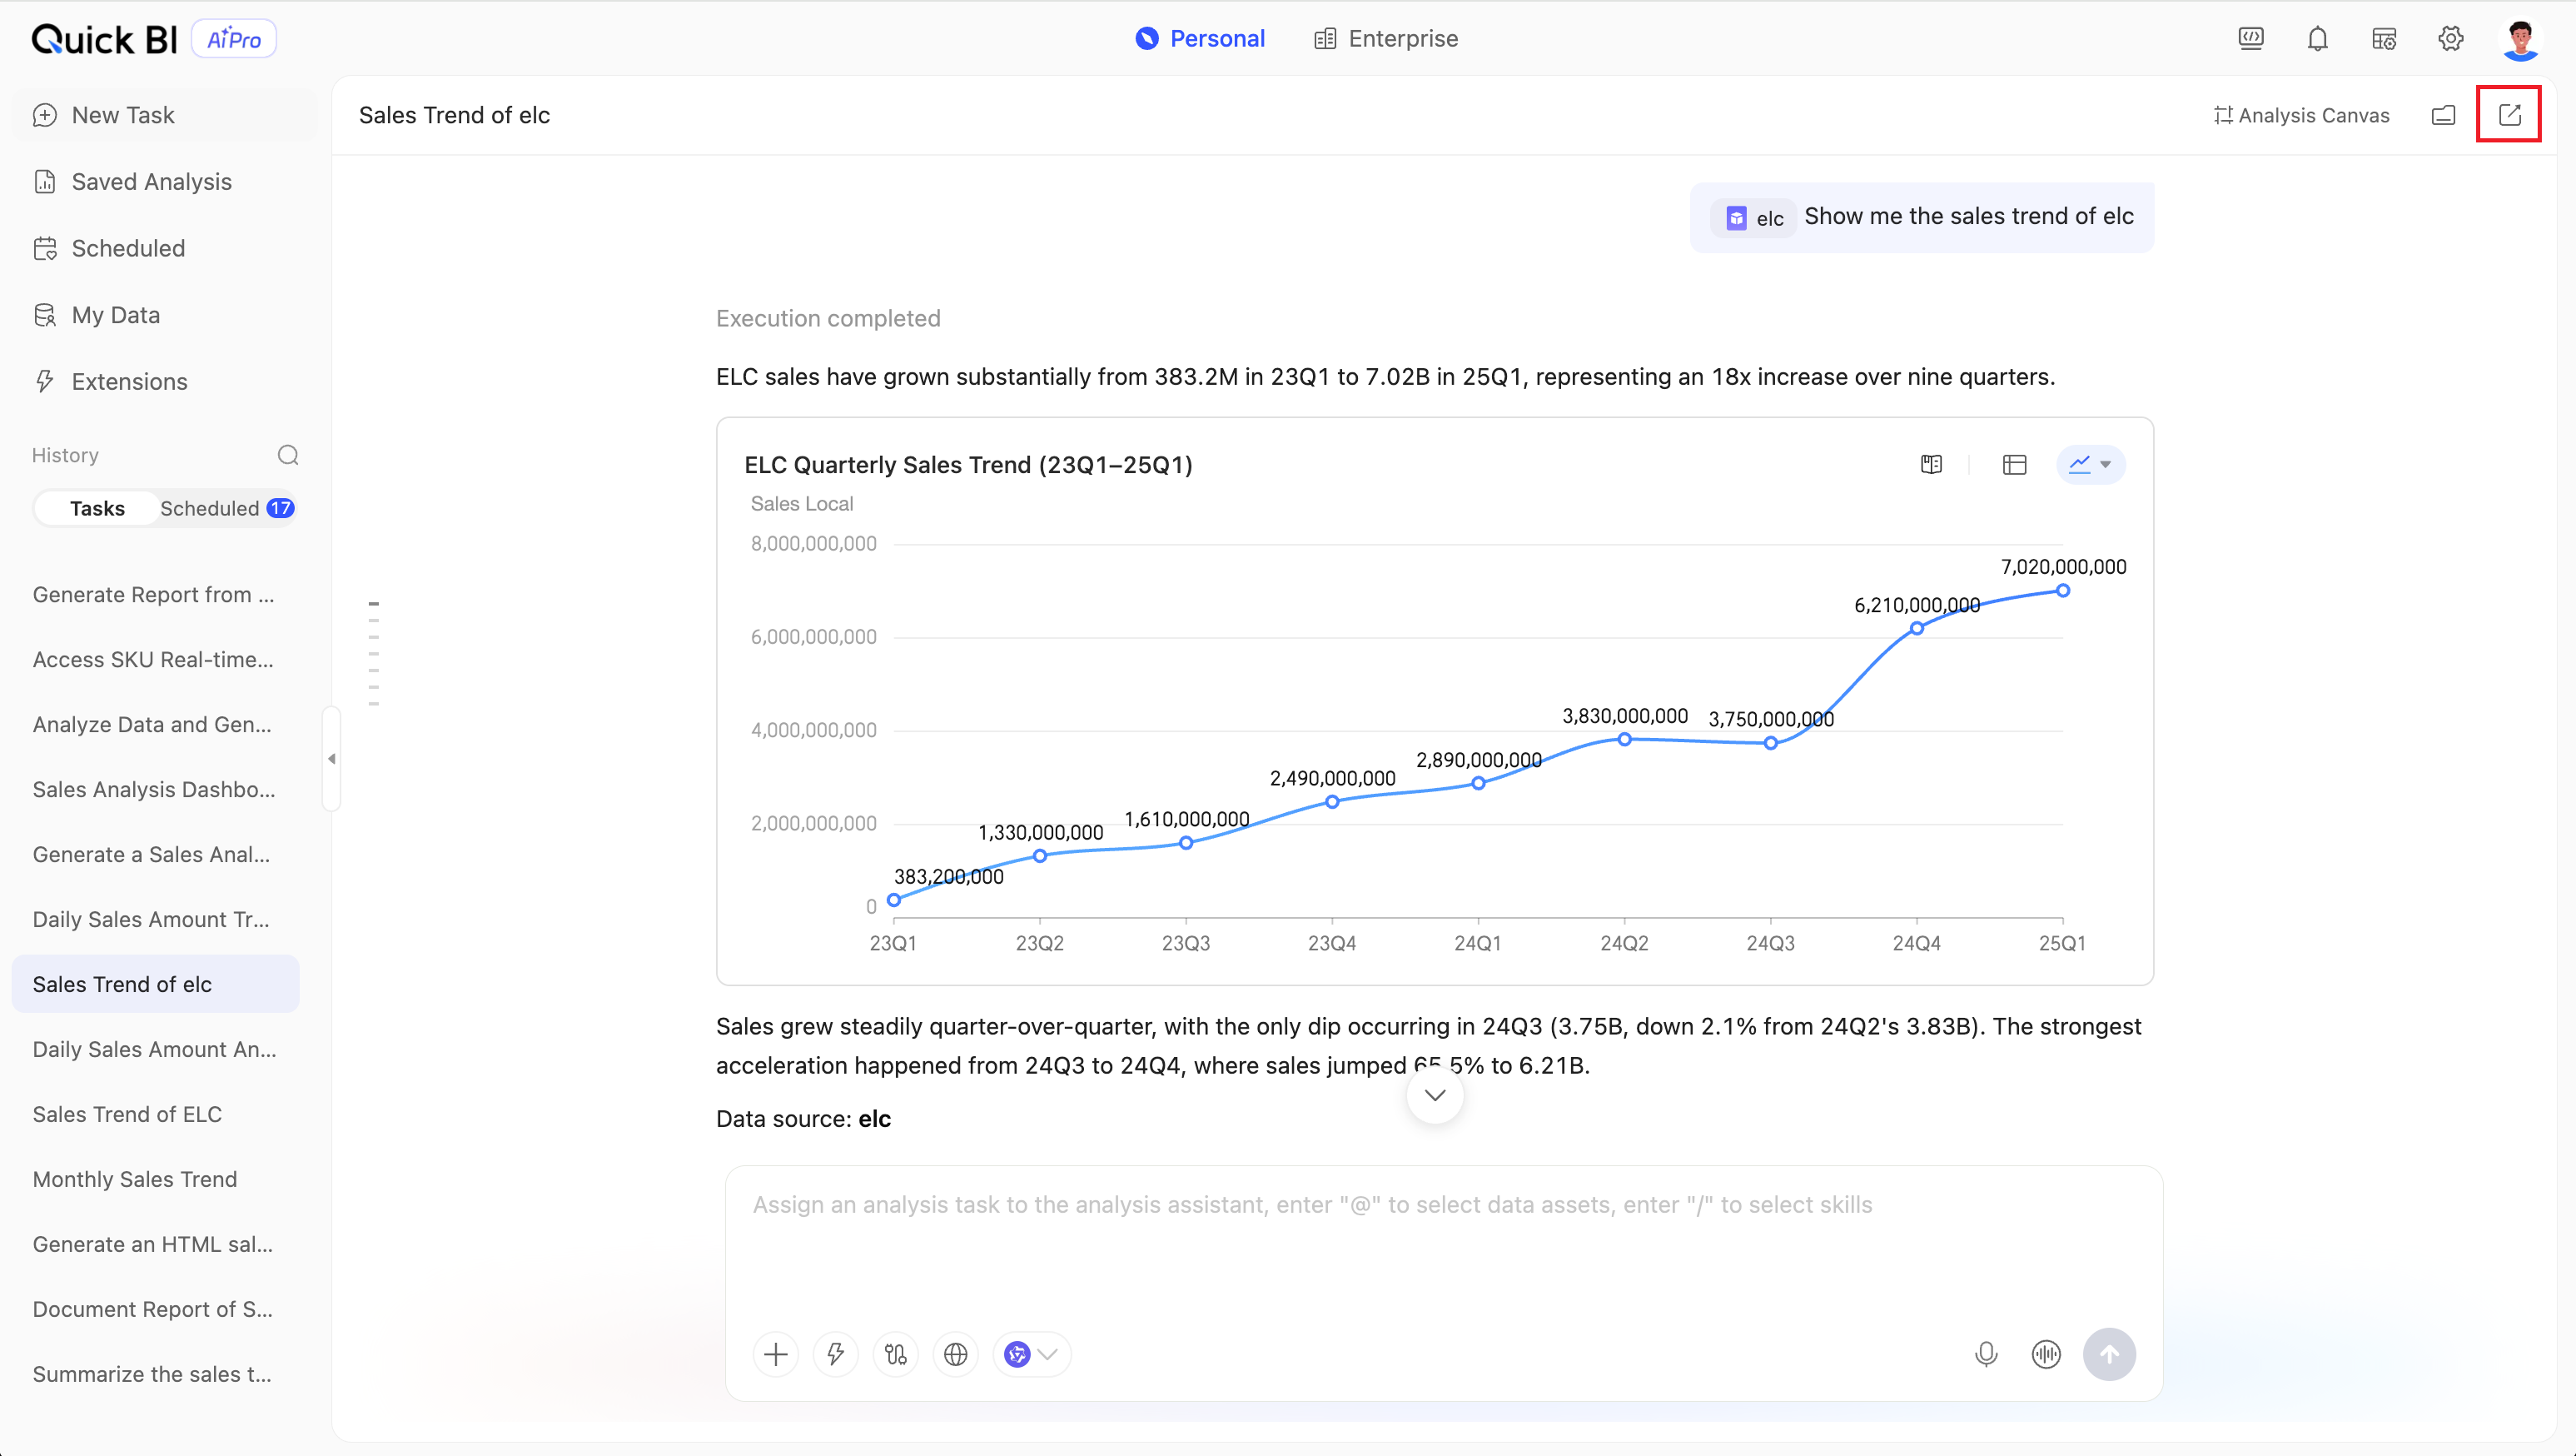Viewport: 2576px width, 1456px height.
Task: Open 'Summarize the sales t...' history item
Action: [155, 1375]
